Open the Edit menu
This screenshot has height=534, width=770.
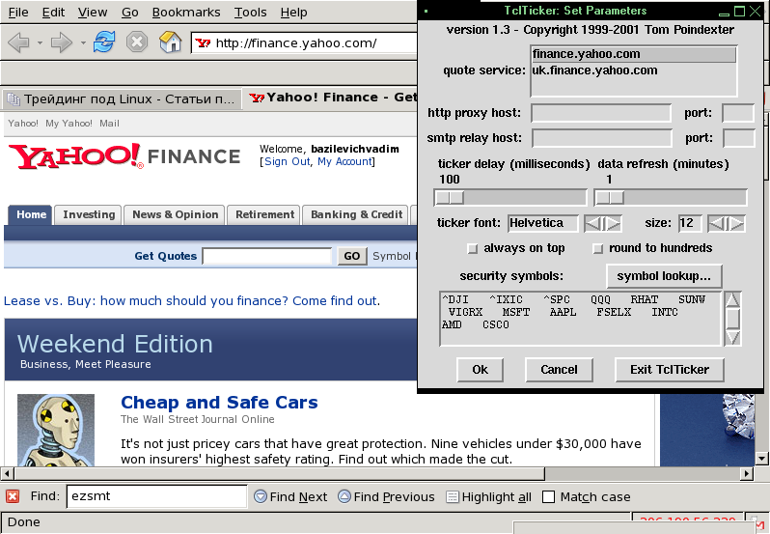pyautogui.click(x=53, y=13)
